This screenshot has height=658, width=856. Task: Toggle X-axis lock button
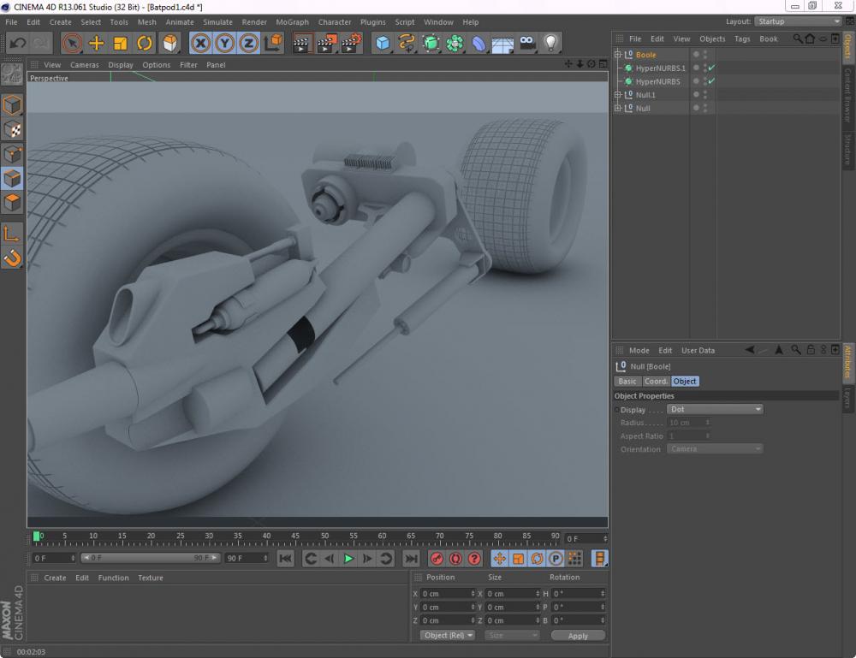pos(200,43)
